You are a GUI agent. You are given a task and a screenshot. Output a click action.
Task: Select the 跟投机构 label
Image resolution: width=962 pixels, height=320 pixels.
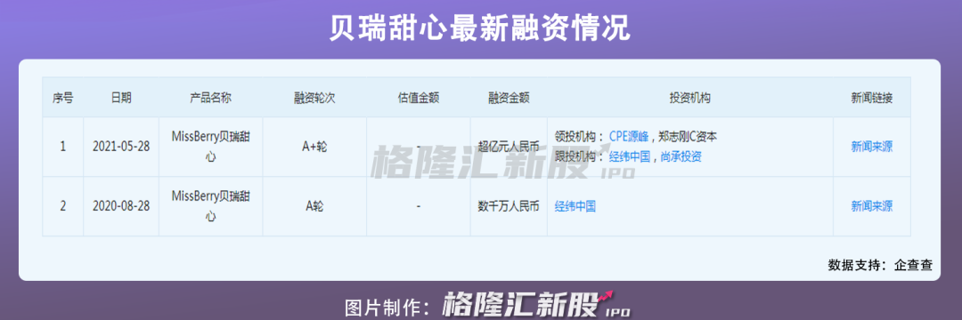[x=576, y=156]
